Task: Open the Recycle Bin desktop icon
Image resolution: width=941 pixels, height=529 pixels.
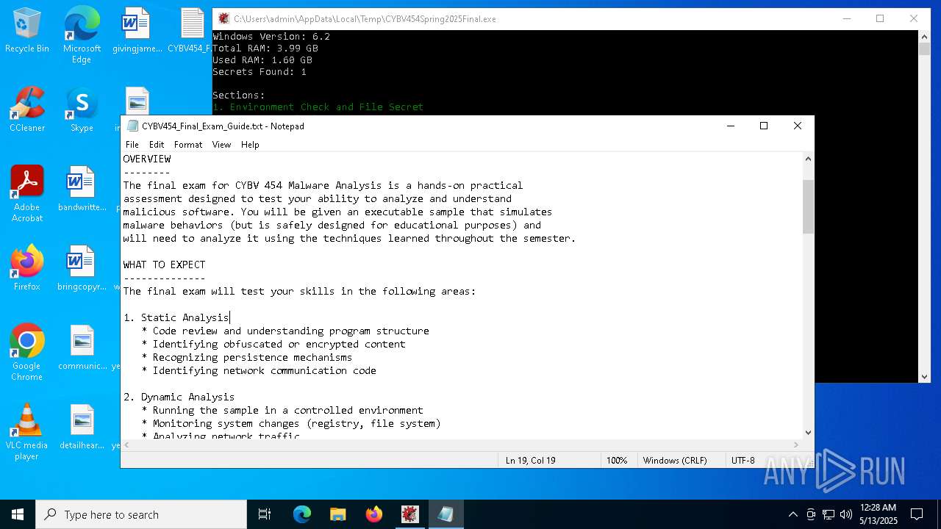Action: click(x=27, y=31)
